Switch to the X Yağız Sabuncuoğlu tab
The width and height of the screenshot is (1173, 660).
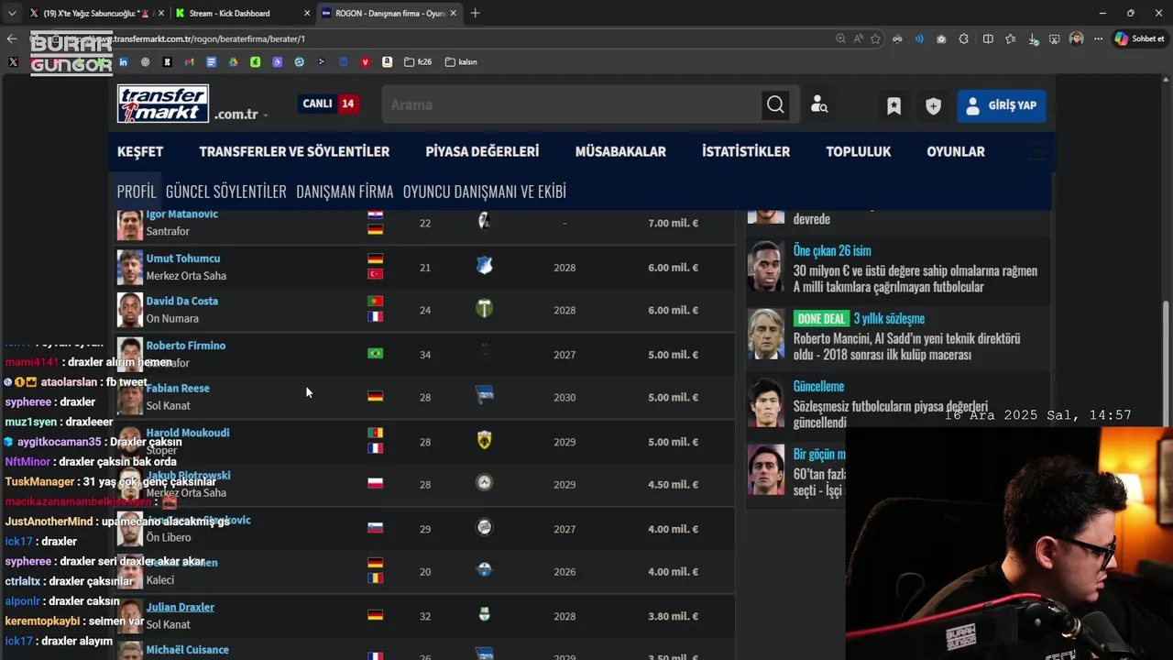(x=95, y=13)
